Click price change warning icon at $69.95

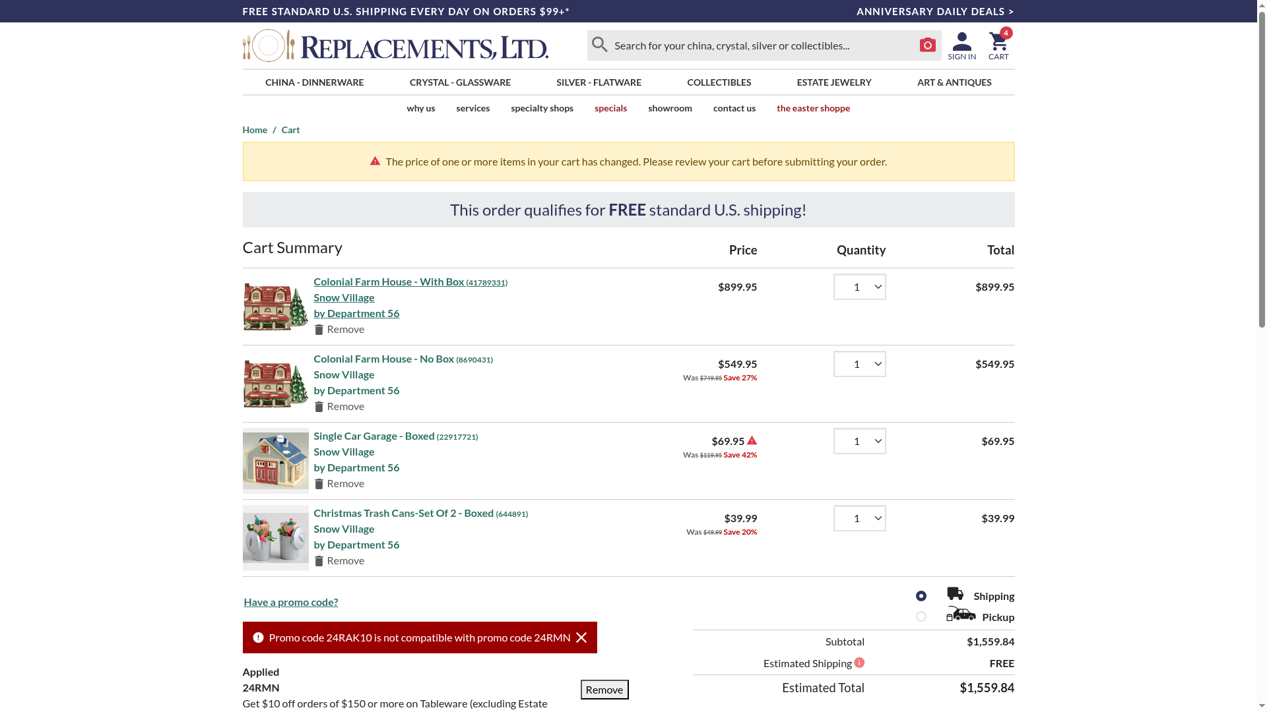[x=752, y=440]
